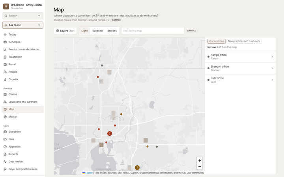Image resolution: width=284 pixels, height=177 pixels.
Task: Click the red cluster marker labeled 2
Action: tap(110, 133)
